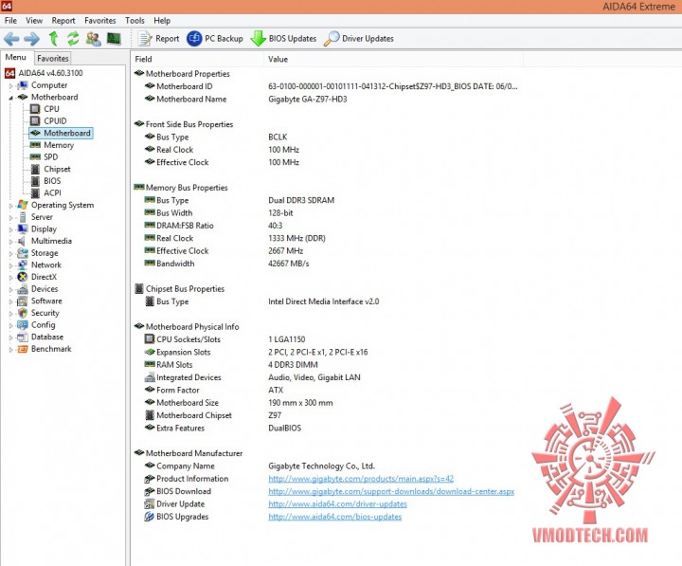Viewport: 682px width, 566px height.
Task: Expand the Operating System node
Action: (10, 206)
